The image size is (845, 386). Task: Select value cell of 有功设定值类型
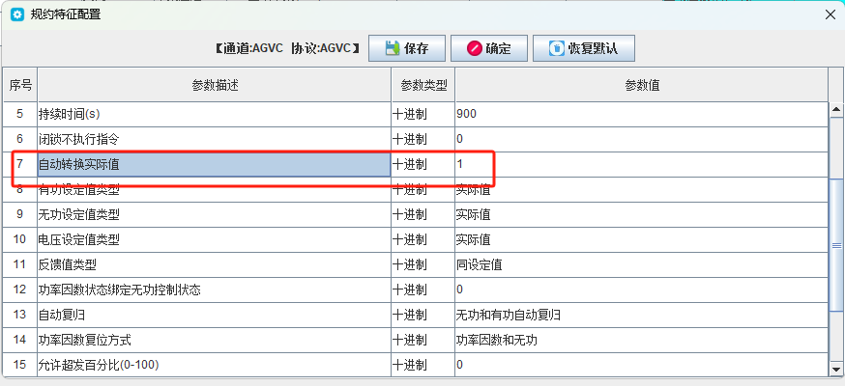[x=641, y=190]
